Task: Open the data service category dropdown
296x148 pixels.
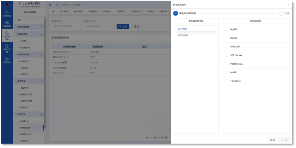Action: (99, 27)
